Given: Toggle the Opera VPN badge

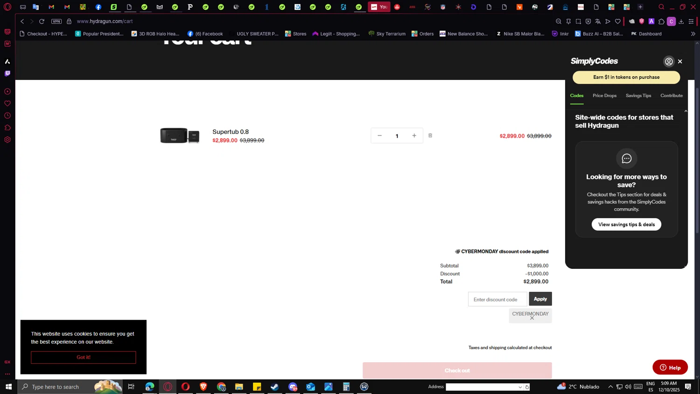Looking at the screenshot, I should point(56,21).
